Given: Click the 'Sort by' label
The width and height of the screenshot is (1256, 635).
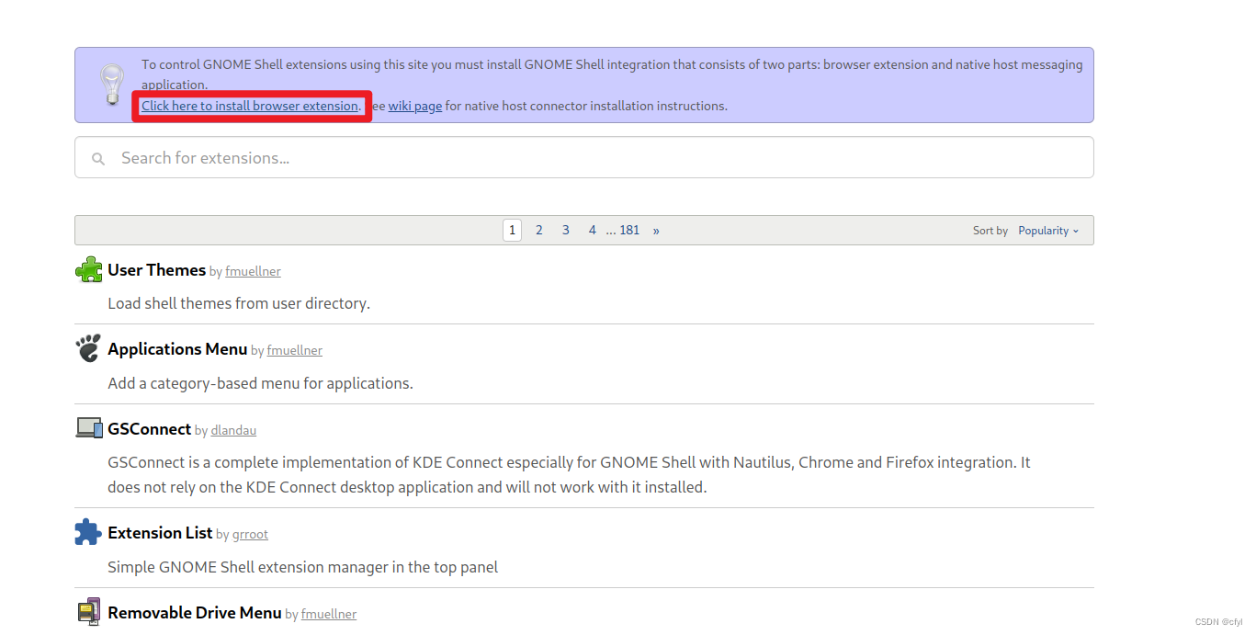Looking at the screenshot, I should [x=990, y=231].
